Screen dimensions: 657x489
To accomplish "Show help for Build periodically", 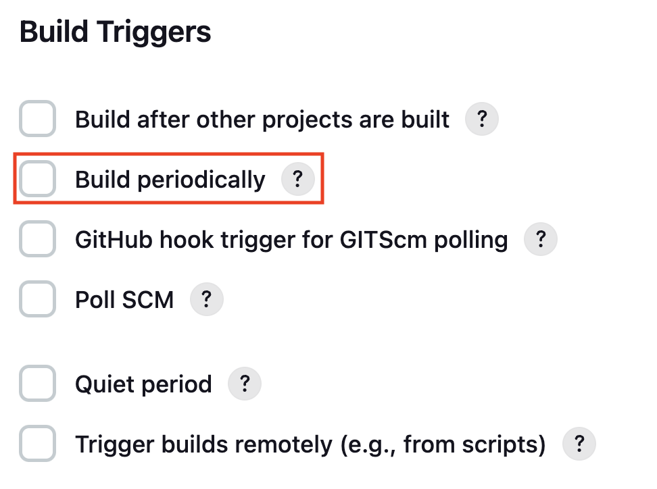I will point(298,179).
